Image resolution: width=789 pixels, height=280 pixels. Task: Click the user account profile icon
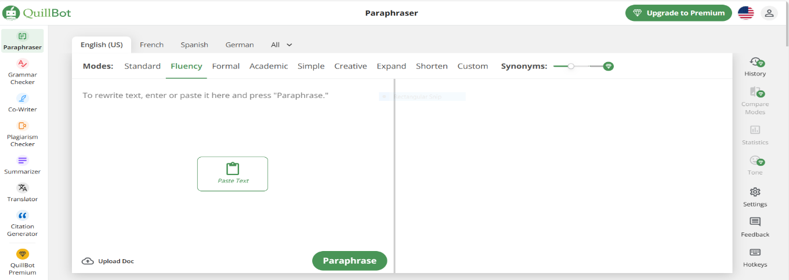coord(769,13)
